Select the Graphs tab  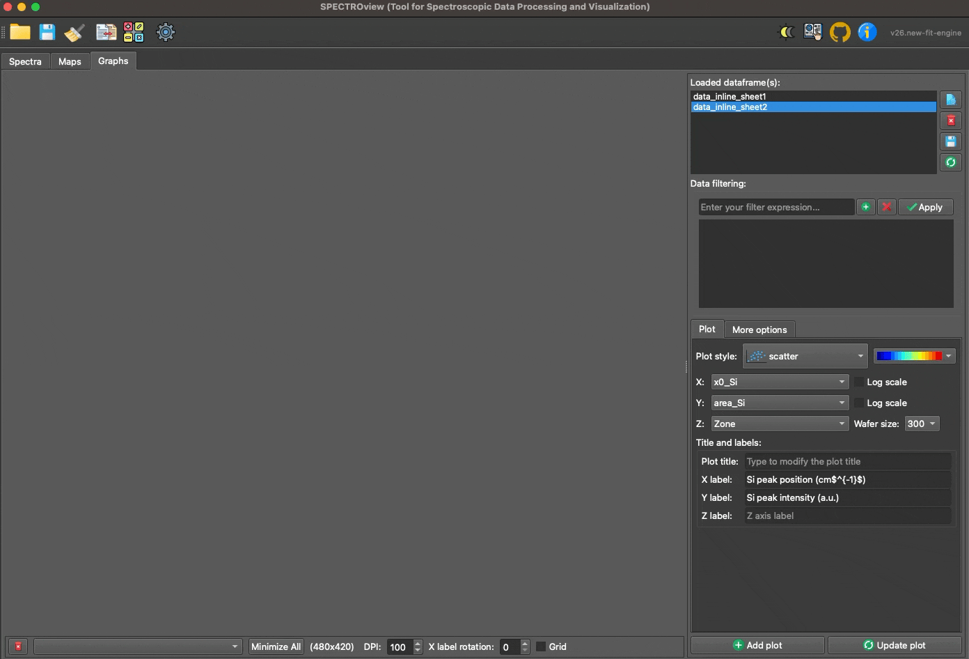coord(113,61)
